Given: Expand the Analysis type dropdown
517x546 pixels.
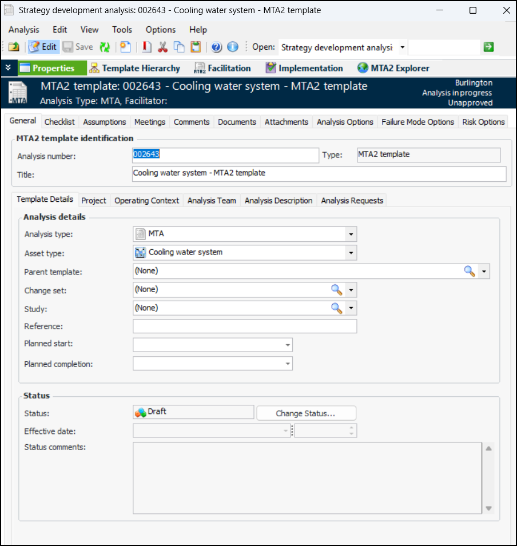Looking at the screenshot, I should point(351,234).
